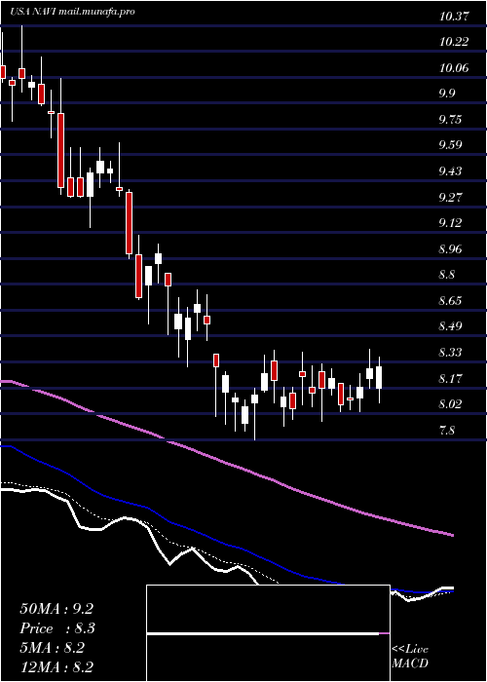Click the '12MA : 8.2' readout
The width and height of the screenshot is (487, 682).
(x=56, y=667)
